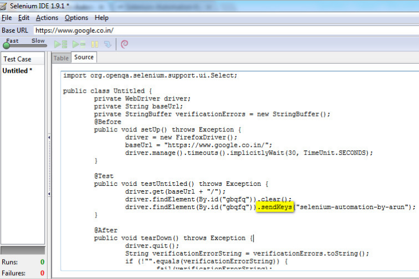Open the Edit menu
Screen dimensions: 419x279
pos(24,18)
